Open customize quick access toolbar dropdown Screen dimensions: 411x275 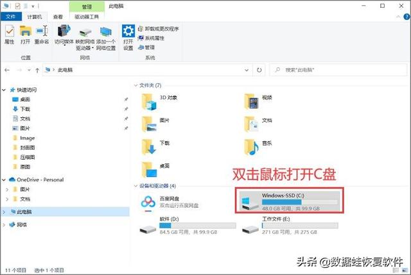[x=33, y=6]
